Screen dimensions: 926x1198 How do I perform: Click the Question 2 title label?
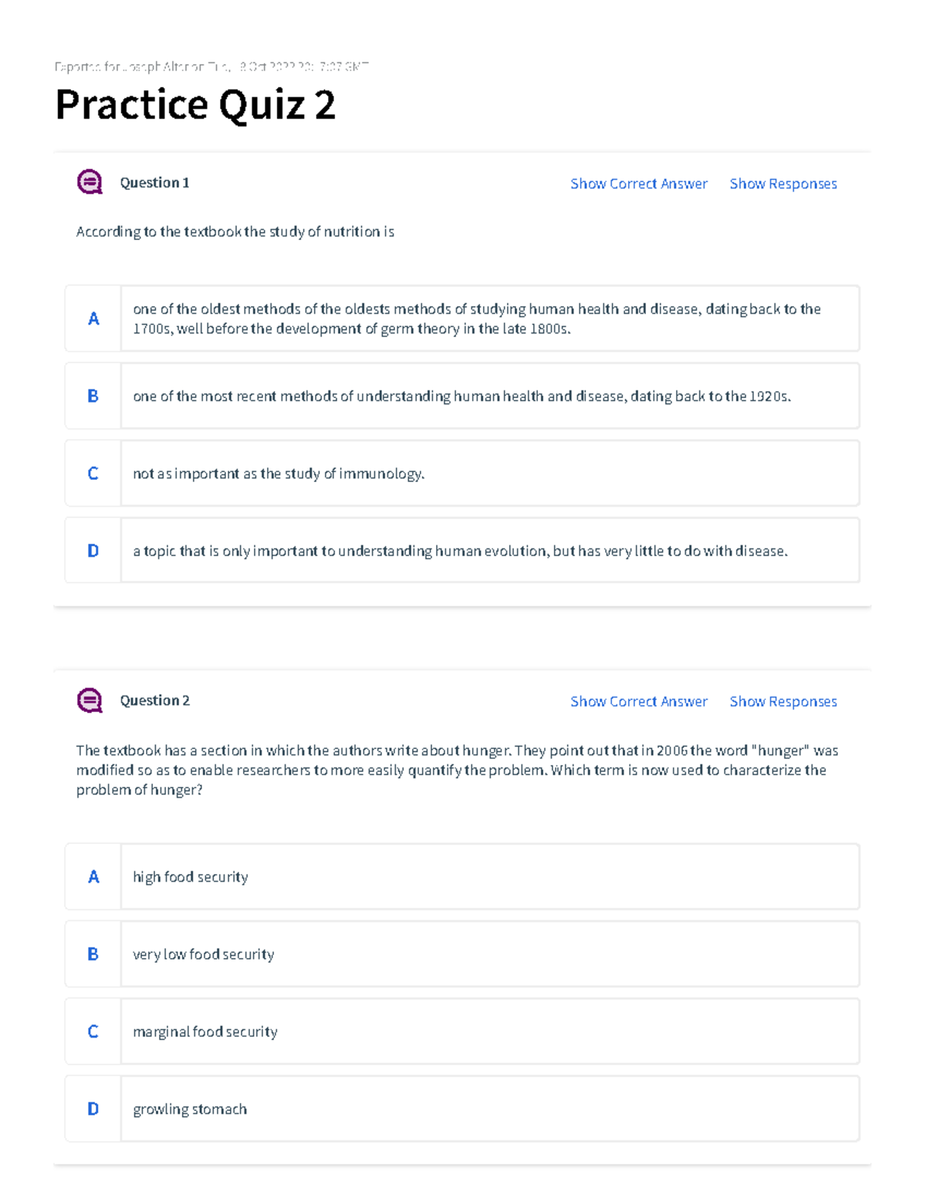154,700
